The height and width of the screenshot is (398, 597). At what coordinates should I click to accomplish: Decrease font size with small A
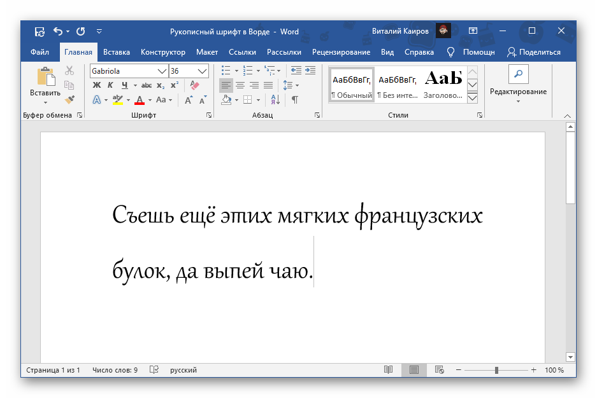[x=203, y=100]
